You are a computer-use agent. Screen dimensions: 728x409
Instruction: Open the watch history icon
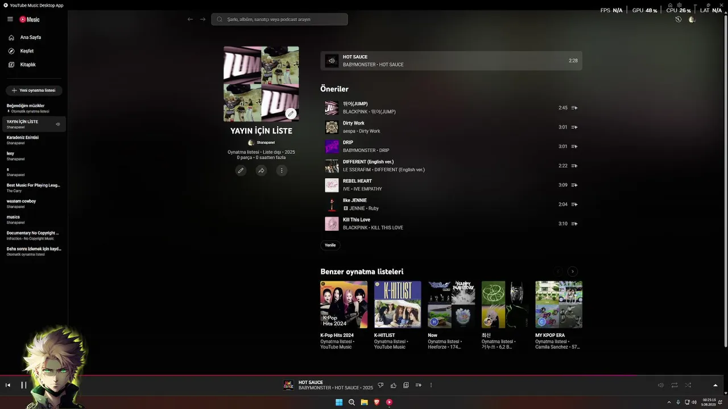point(678,19)
